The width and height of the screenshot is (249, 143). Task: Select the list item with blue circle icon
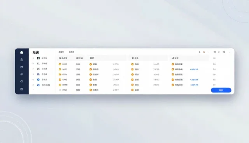(x=42, y=80)
